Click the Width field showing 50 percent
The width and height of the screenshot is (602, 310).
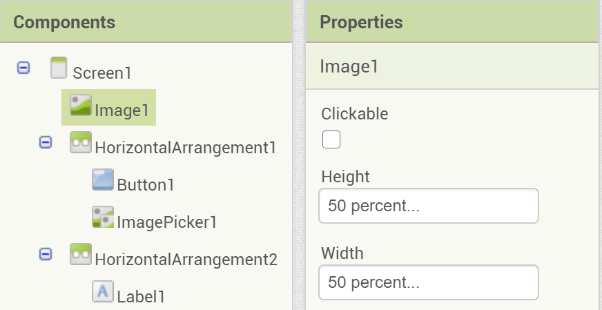point(428,282)
